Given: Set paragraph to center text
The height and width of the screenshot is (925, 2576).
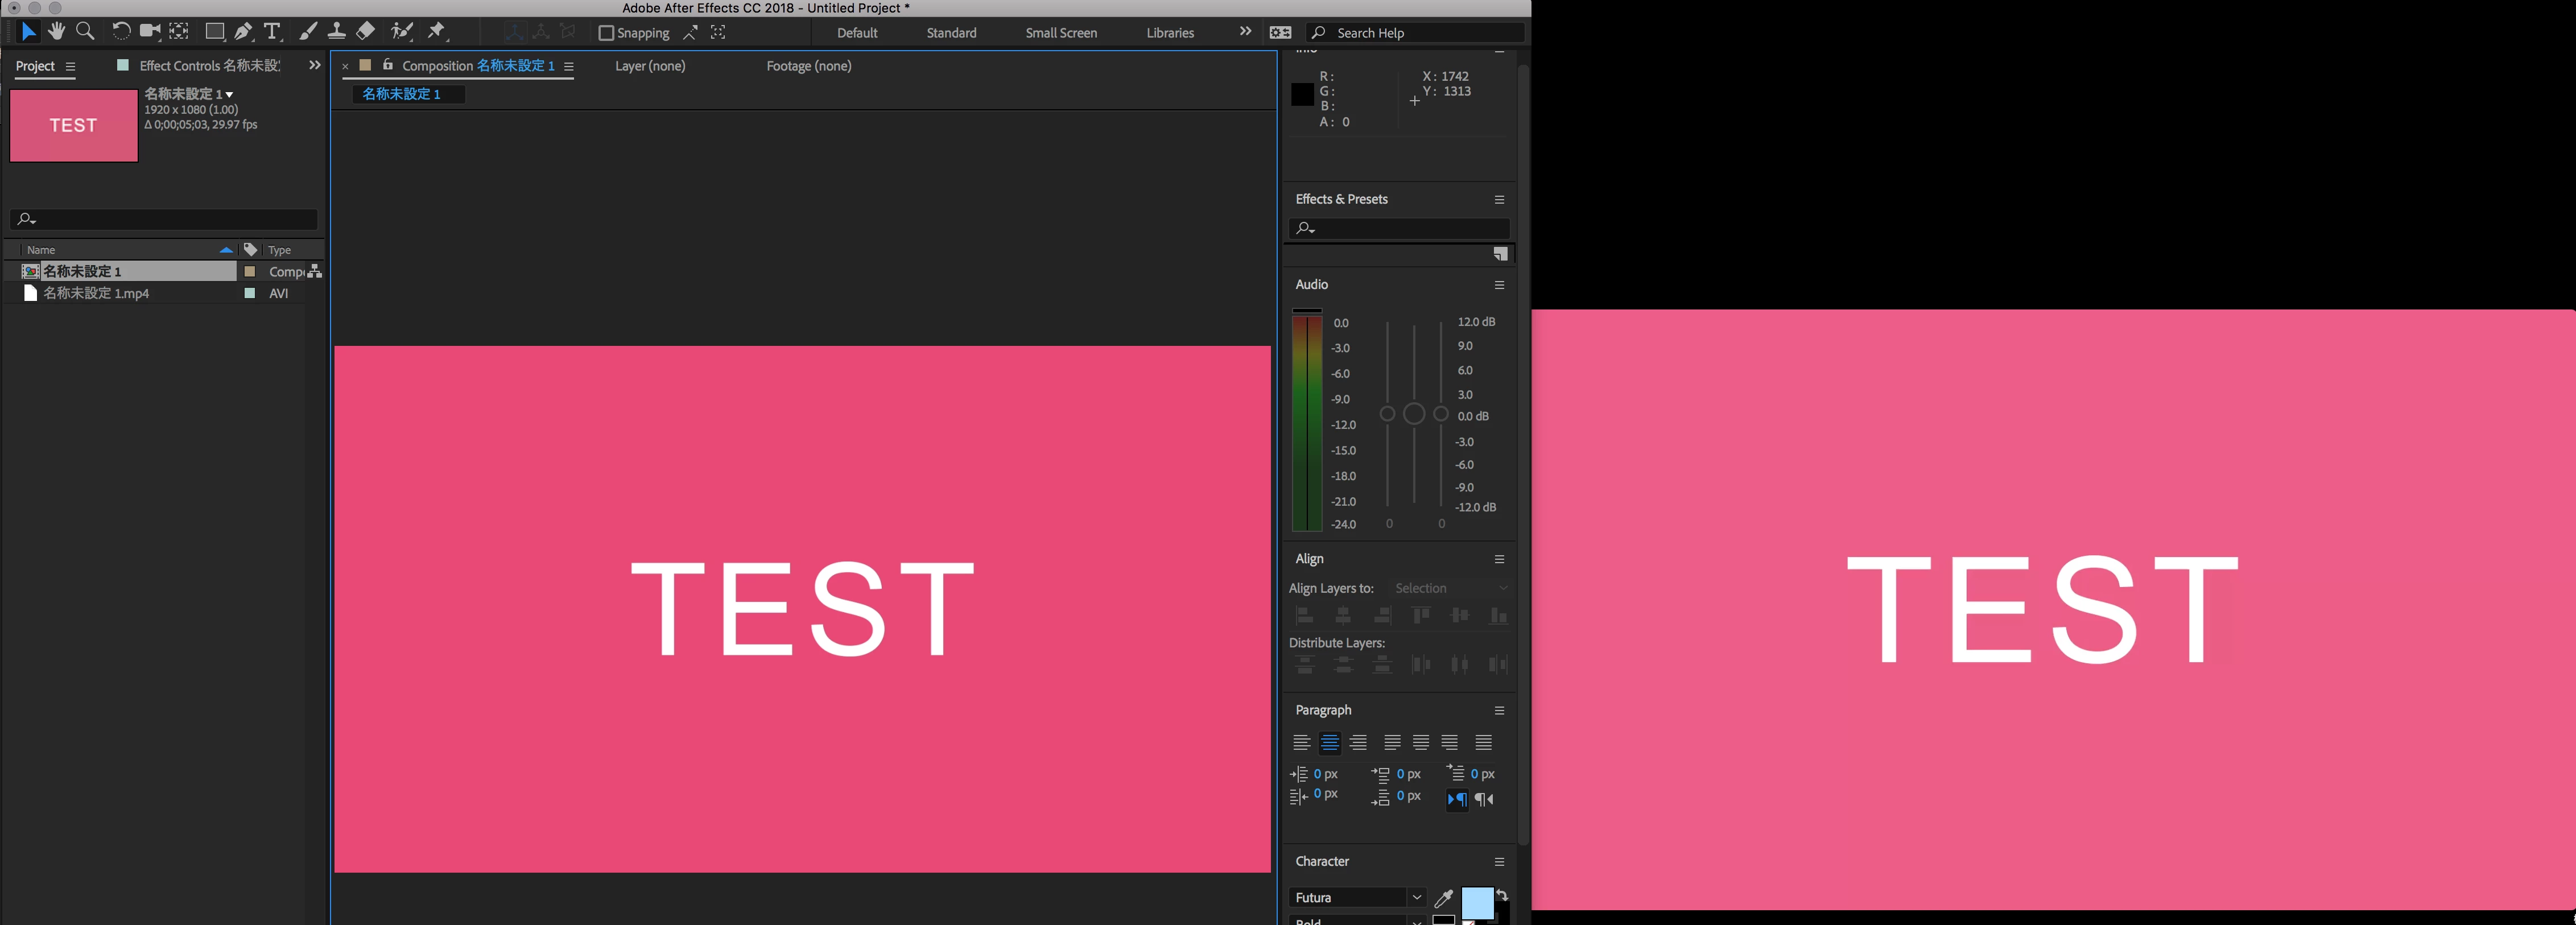Looking at the screenshot, I should click(1329, 742).
